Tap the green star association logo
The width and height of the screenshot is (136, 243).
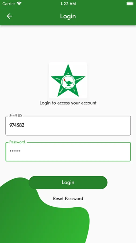tap(68, 80)
